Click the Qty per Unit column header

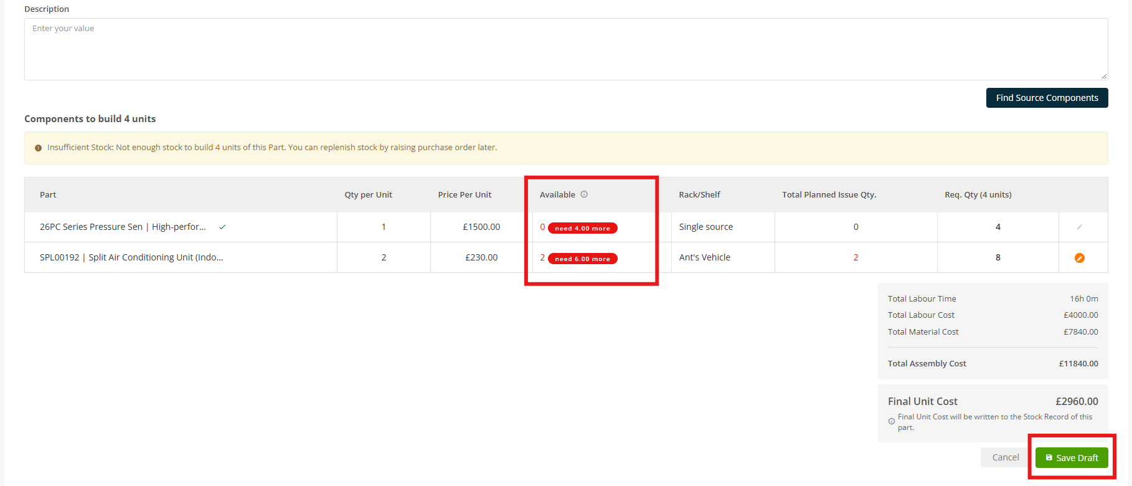point(369,194)
